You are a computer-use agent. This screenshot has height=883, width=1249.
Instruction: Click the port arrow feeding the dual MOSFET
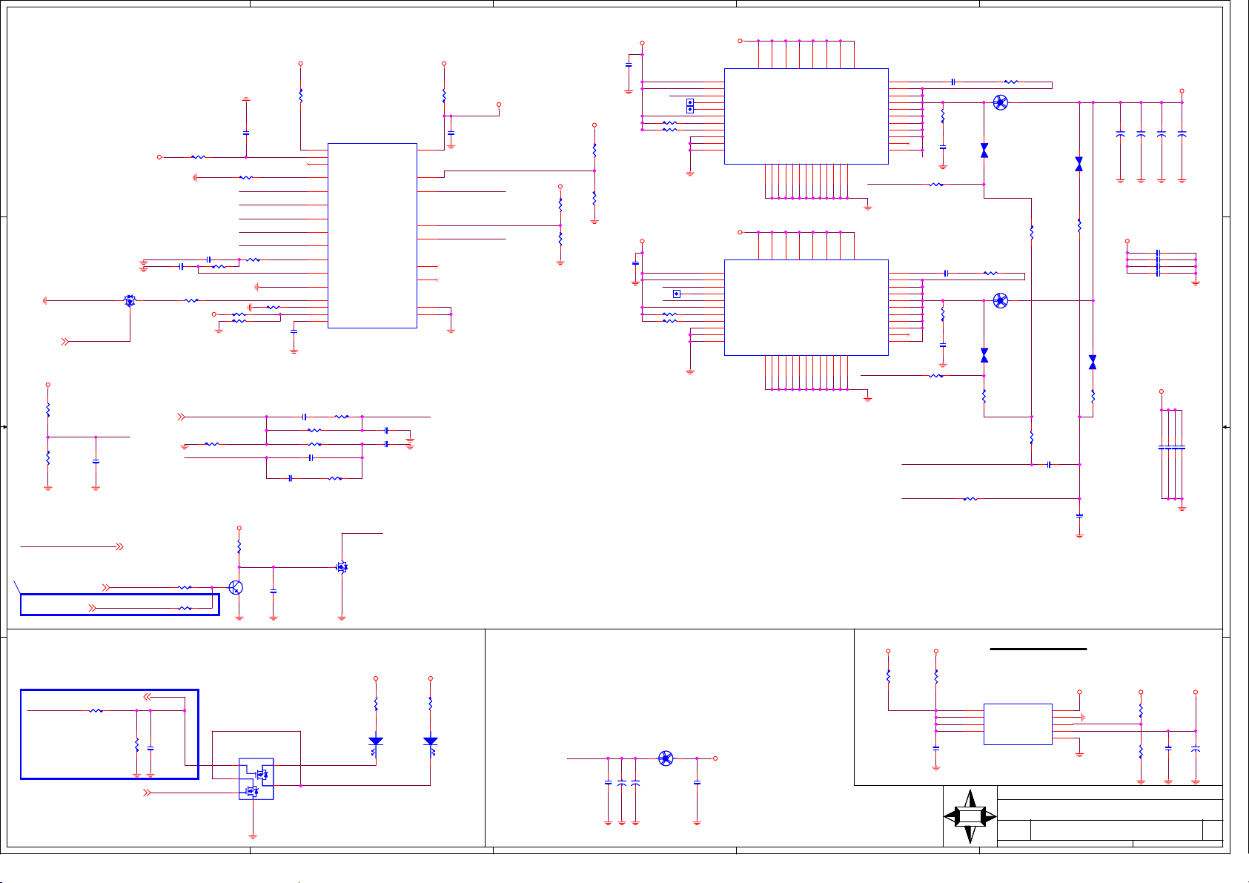point(147,793)
